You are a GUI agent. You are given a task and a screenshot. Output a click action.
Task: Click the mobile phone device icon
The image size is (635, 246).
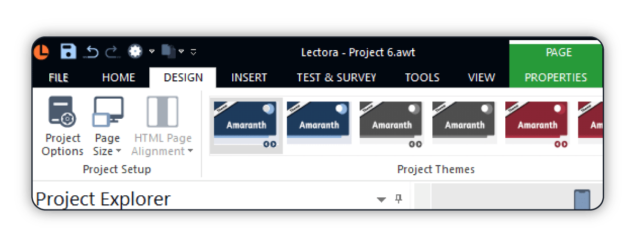tap(582, 201)
